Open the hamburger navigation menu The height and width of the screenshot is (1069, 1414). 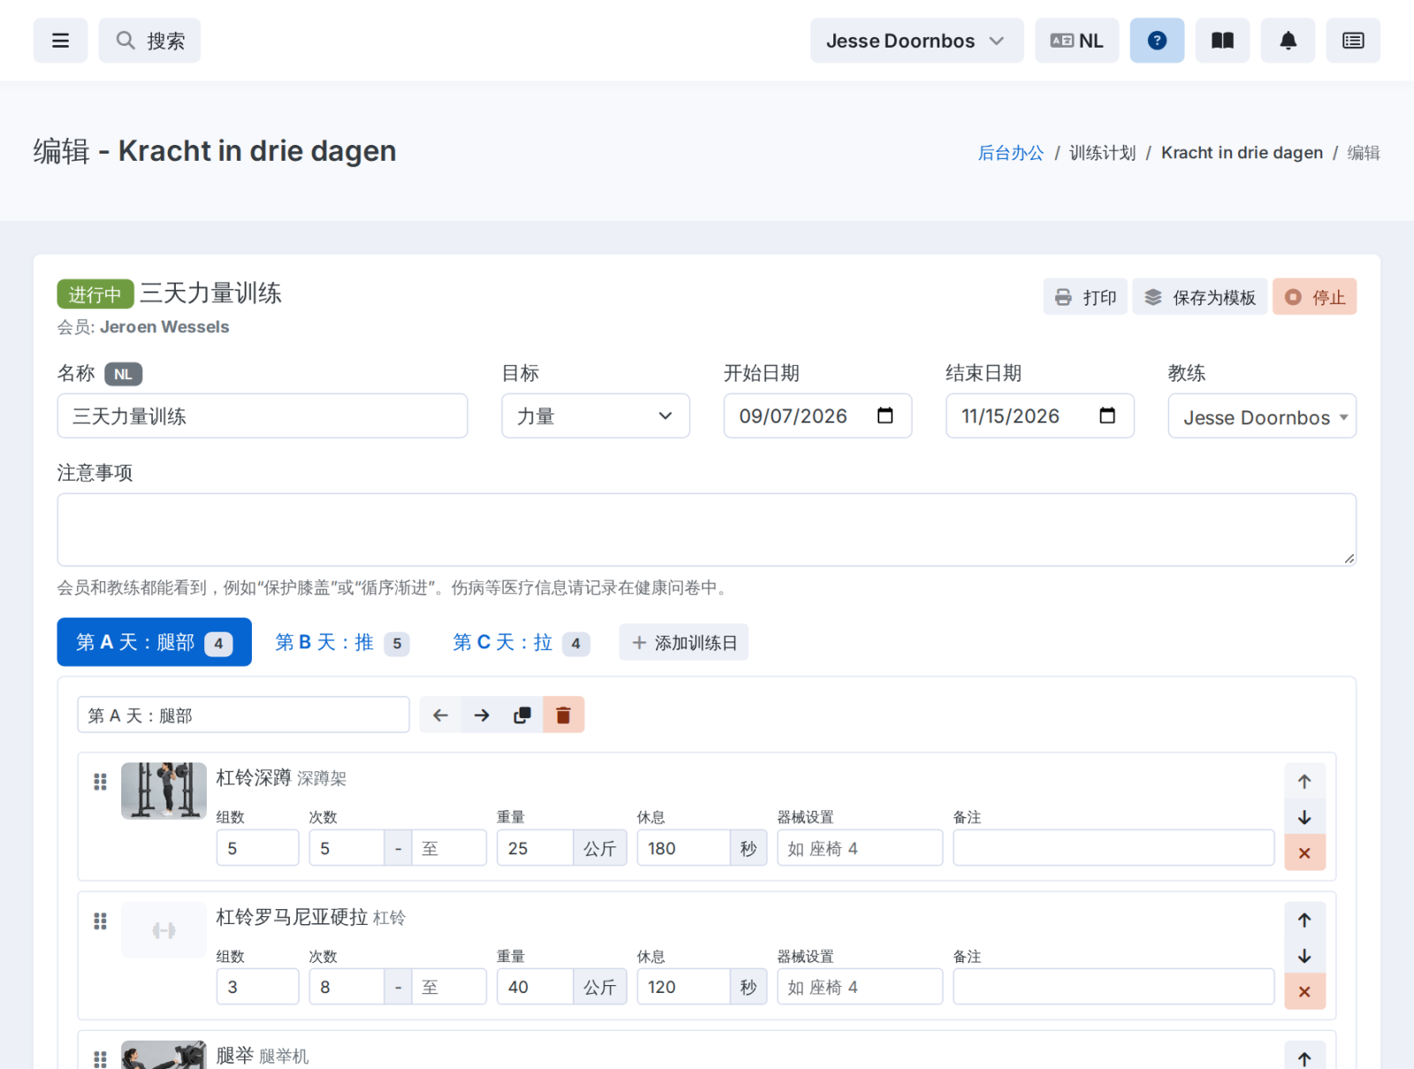(x=60, y=41)
